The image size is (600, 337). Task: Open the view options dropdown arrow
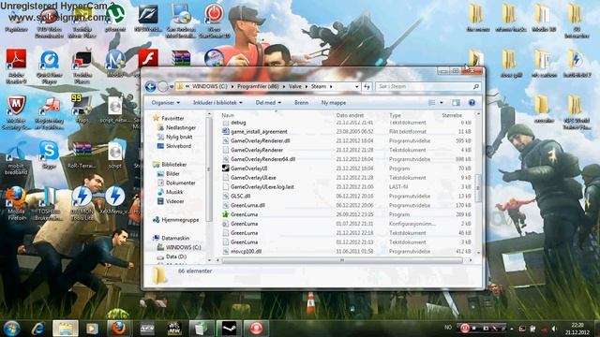[442, 103]
